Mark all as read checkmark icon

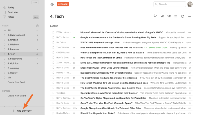[x=155, y=16]
